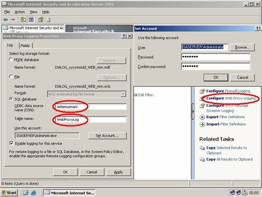Click the Copy Selected Results icon
The image size is (262, 197).
click(x=202, y=148)
